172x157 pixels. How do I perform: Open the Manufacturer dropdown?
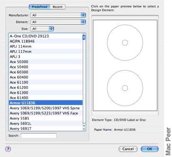pyautogui.click(x=58, y=15)
